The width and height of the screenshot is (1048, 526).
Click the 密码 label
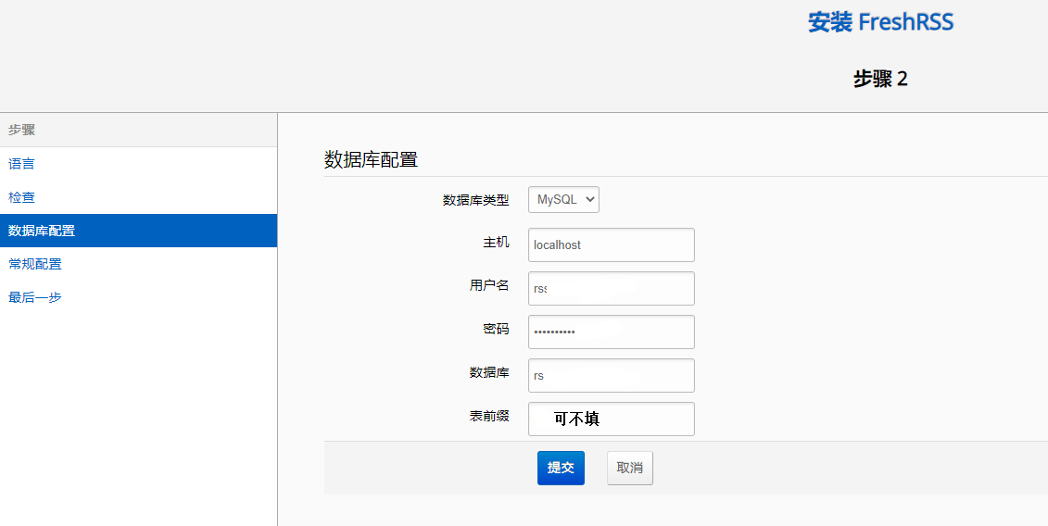(496, 329)
